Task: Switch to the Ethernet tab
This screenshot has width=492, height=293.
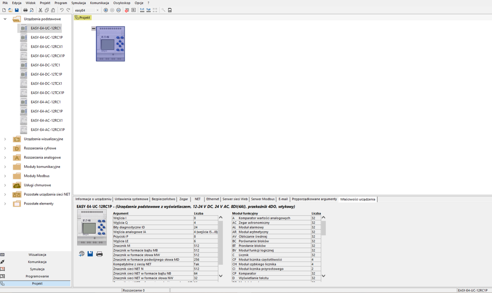Action: [x=212, y=199]
